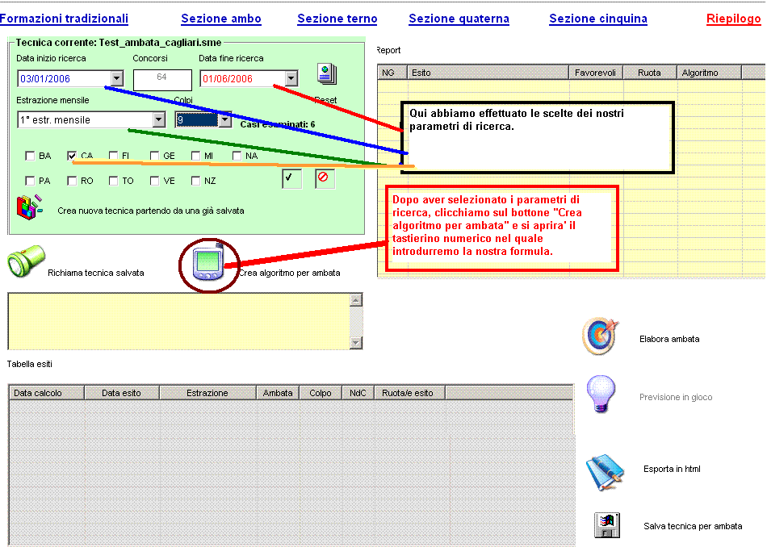Viewport: 767px width, 547px height.
Task: Click the colorful blocks new technique icon
Action: click(29, 208)
